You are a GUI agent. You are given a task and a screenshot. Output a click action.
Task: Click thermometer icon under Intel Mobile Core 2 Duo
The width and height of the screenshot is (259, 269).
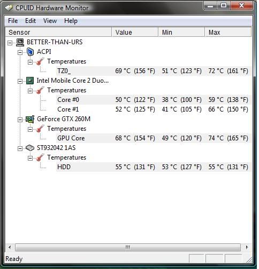40,90
